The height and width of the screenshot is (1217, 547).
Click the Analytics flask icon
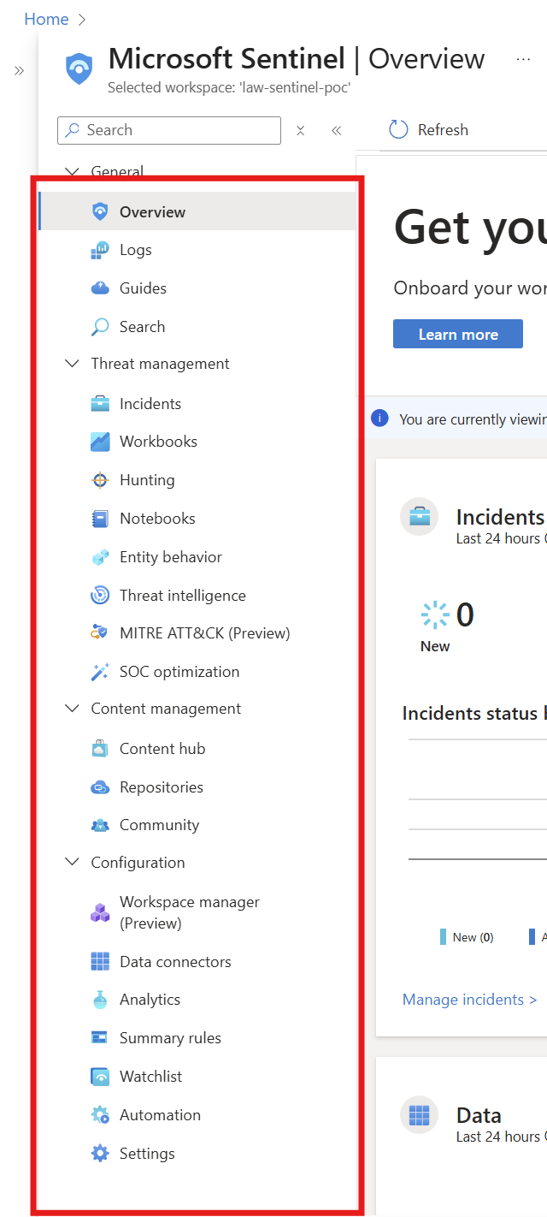[100, 1000]
